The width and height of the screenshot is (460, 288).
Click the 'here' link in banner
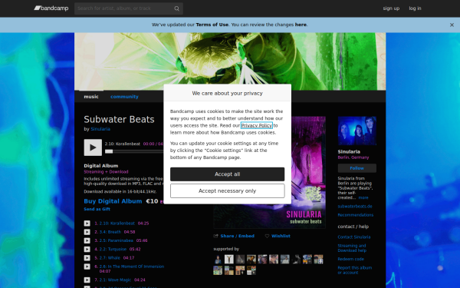[301, 25]
